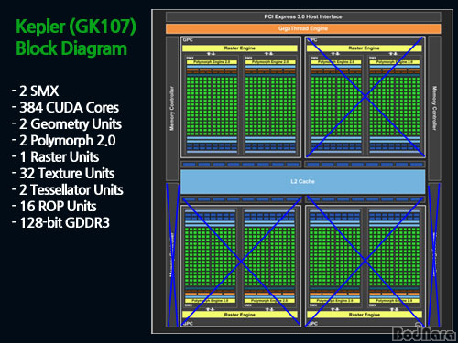Click the crossed-out top-right Raster Engine bar
Image resolution: width=458 pixels, height=343 pixels.
coord(365,48)
